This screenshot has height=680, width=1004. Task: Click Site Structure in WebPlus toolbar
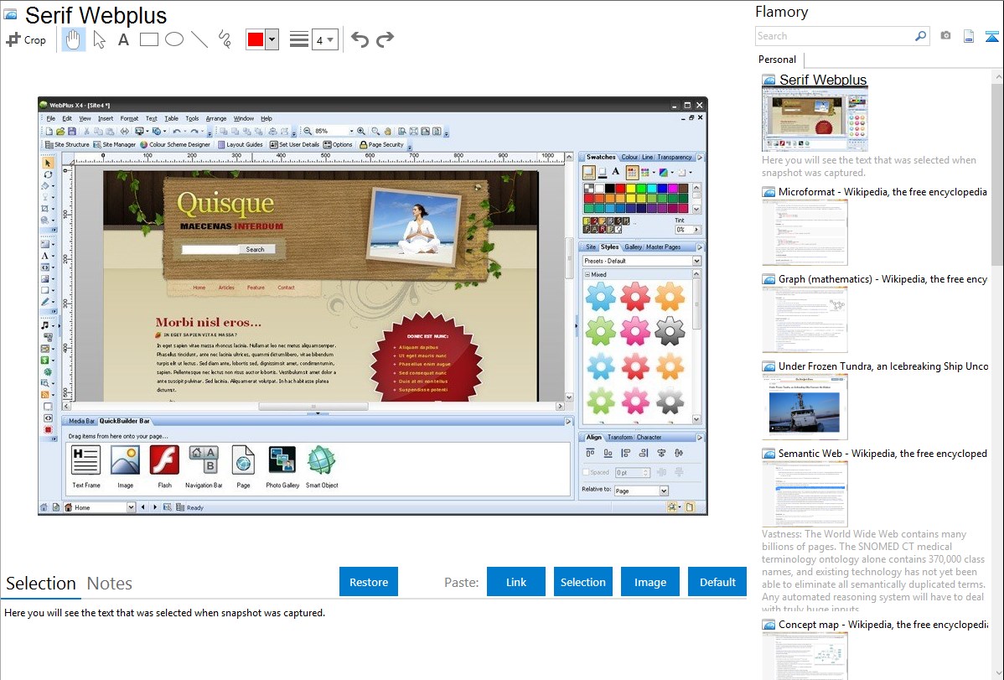pyautogui.click(x=67, y=145)
